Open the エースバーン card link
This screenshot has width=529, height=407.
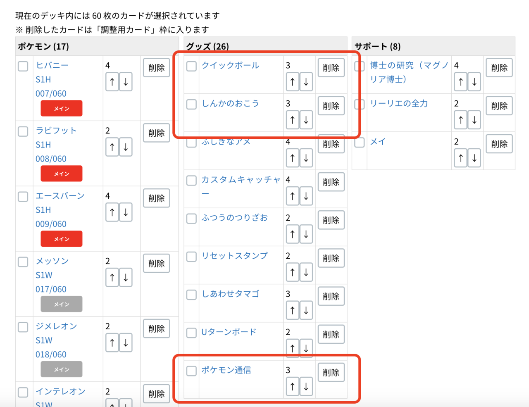click(60, 196)
